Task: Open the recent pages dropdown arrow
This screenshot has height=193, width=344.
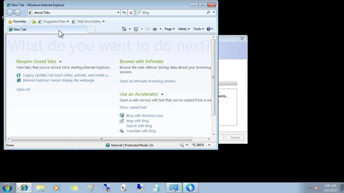Action: pos(24,12)
